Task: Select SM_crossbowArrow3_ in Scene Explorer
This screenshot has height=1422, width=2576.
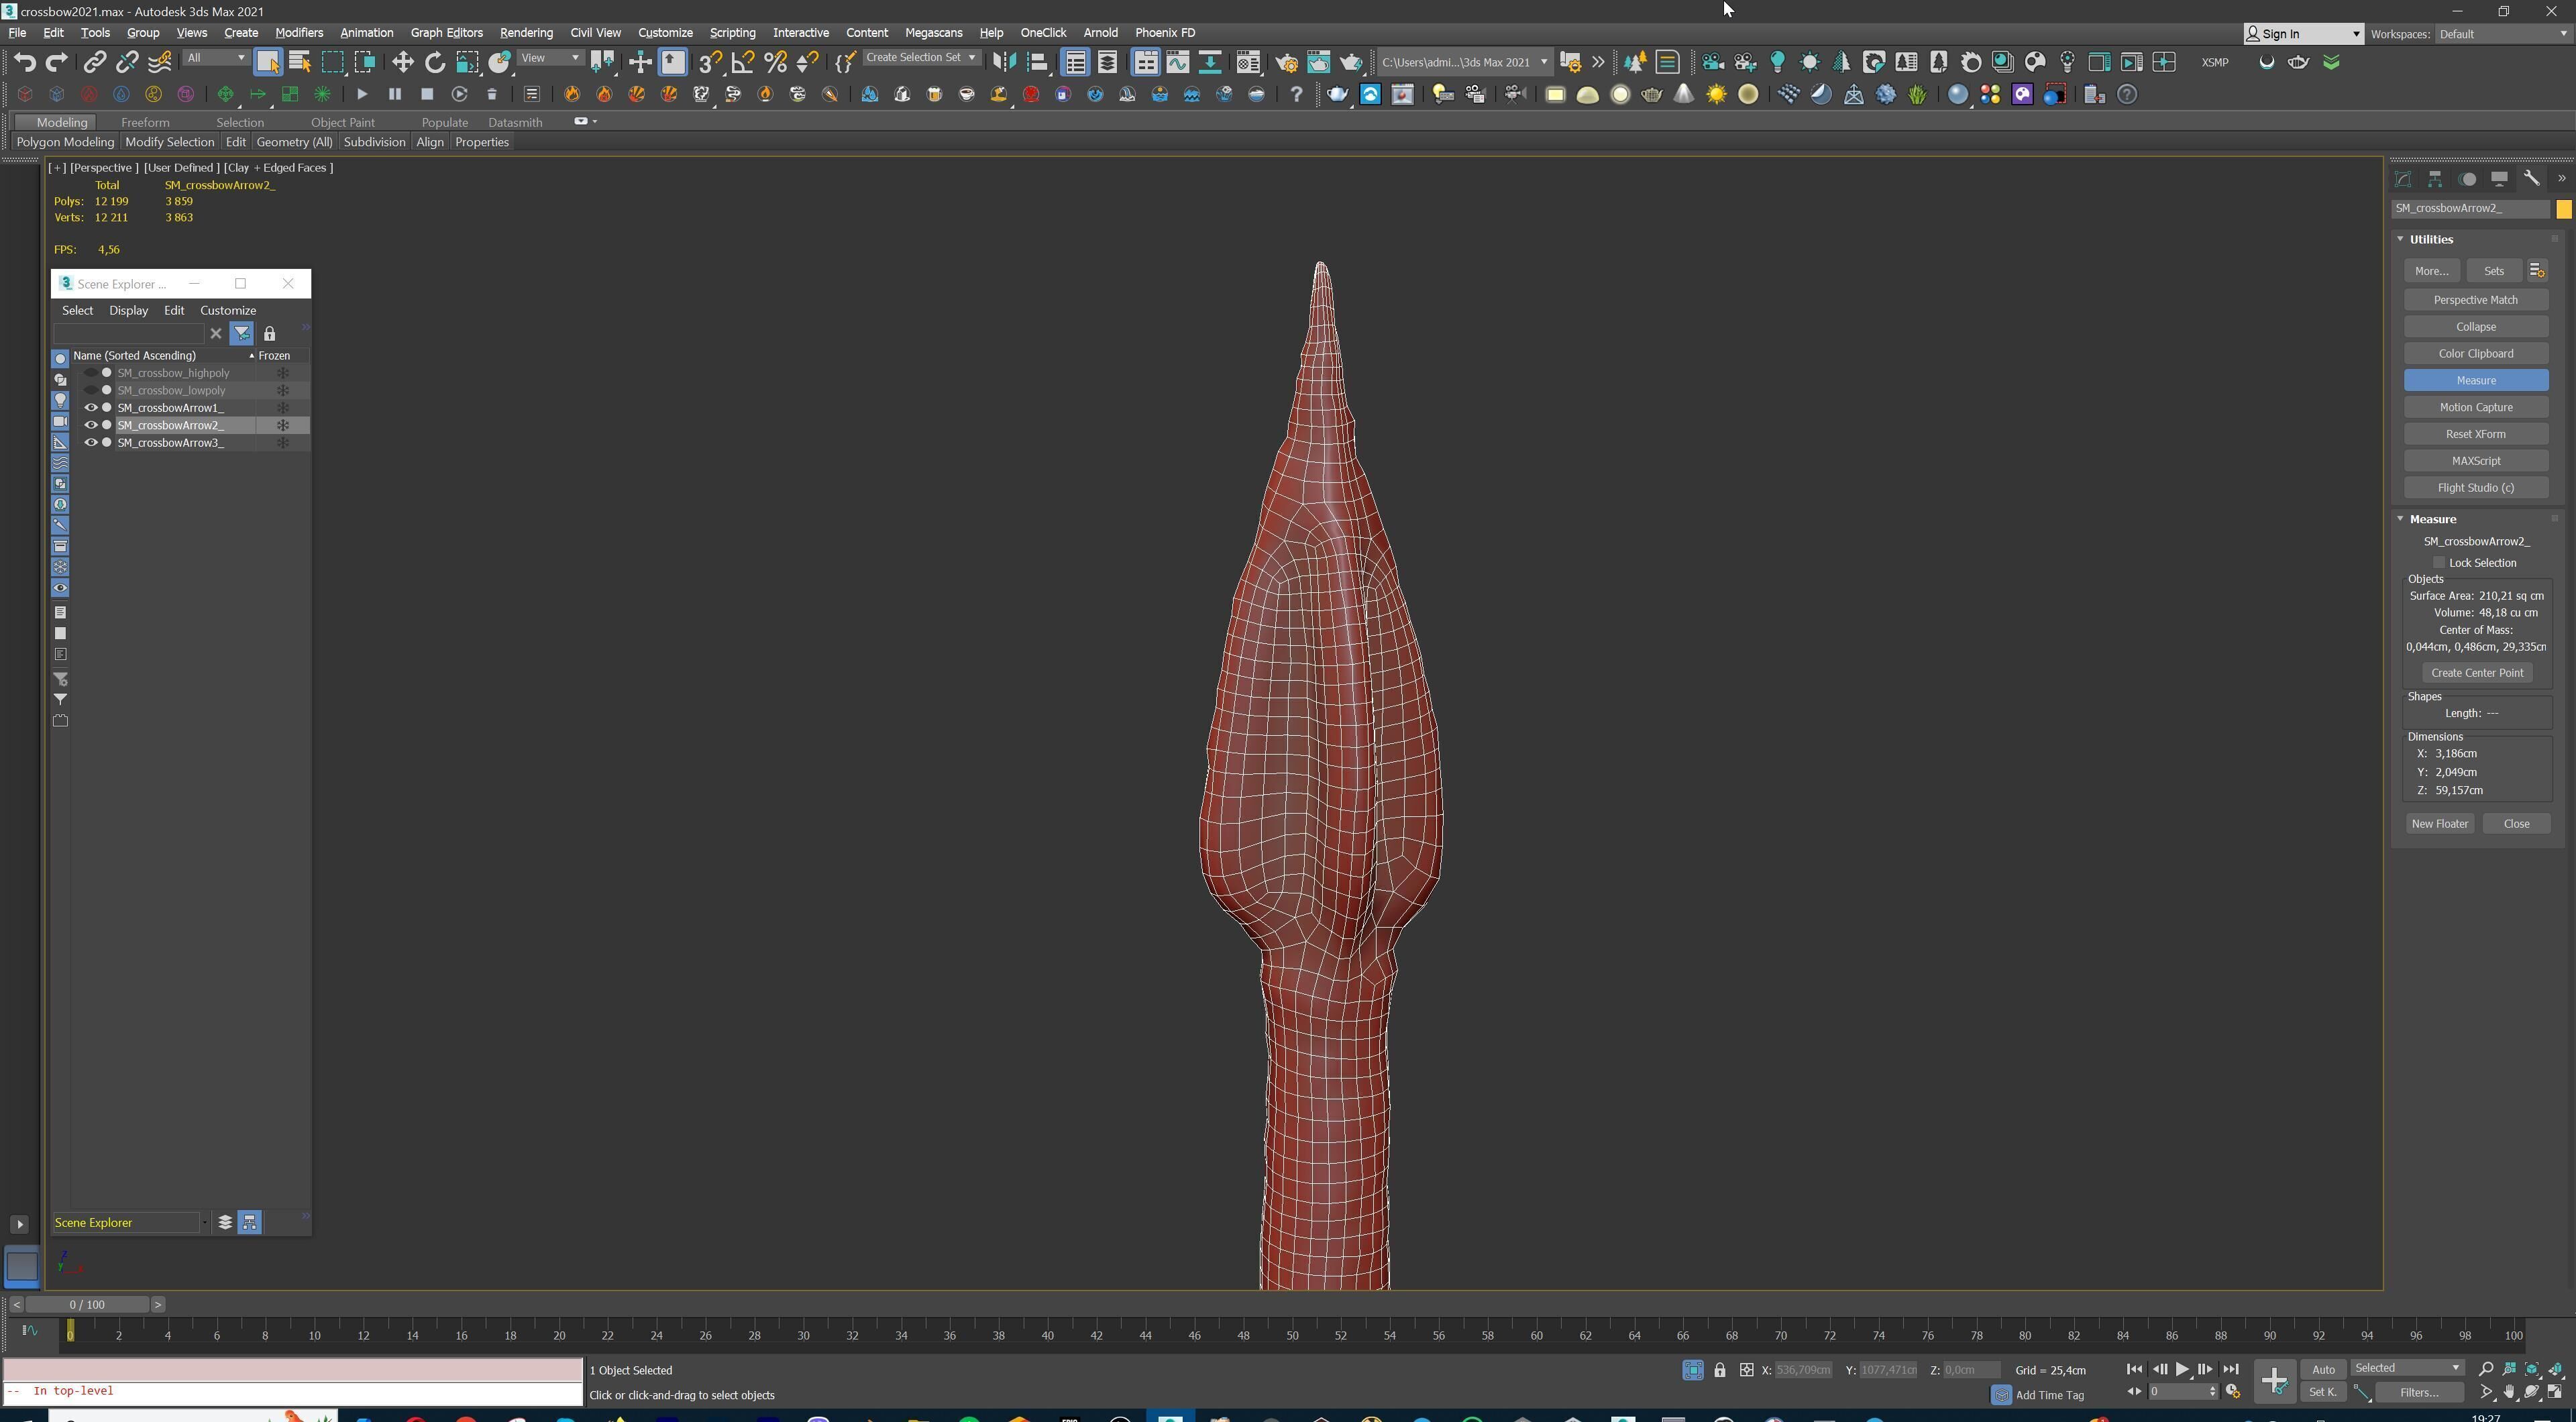Action: pyautogui.click(x=171, y=443)
